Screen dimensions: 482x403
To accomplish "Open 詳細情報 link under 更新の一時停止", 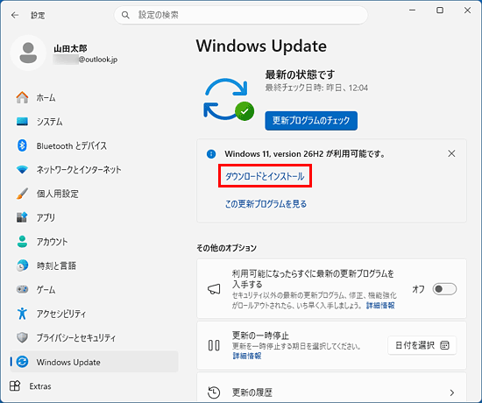I will [247, 356].
